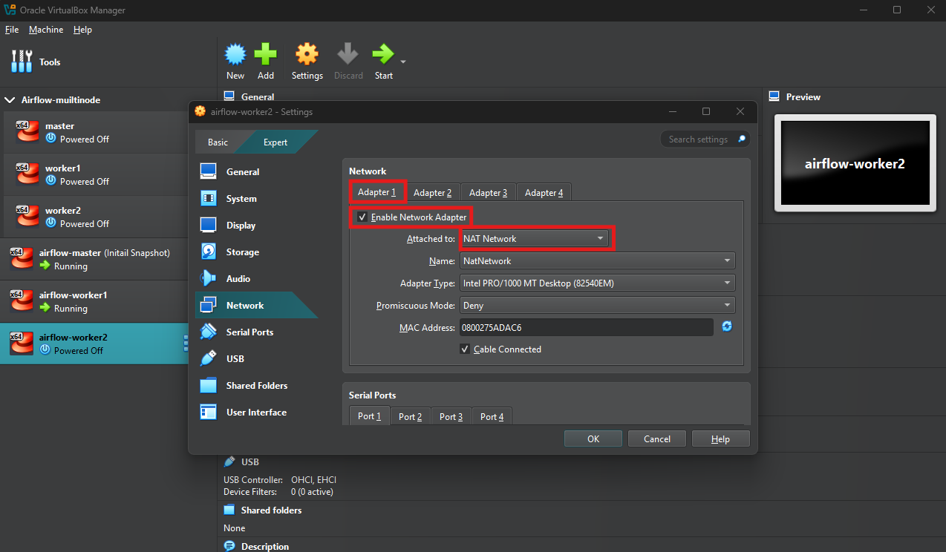
Task: Open the network Name dropdown
Action: click(x=597, y=260)
